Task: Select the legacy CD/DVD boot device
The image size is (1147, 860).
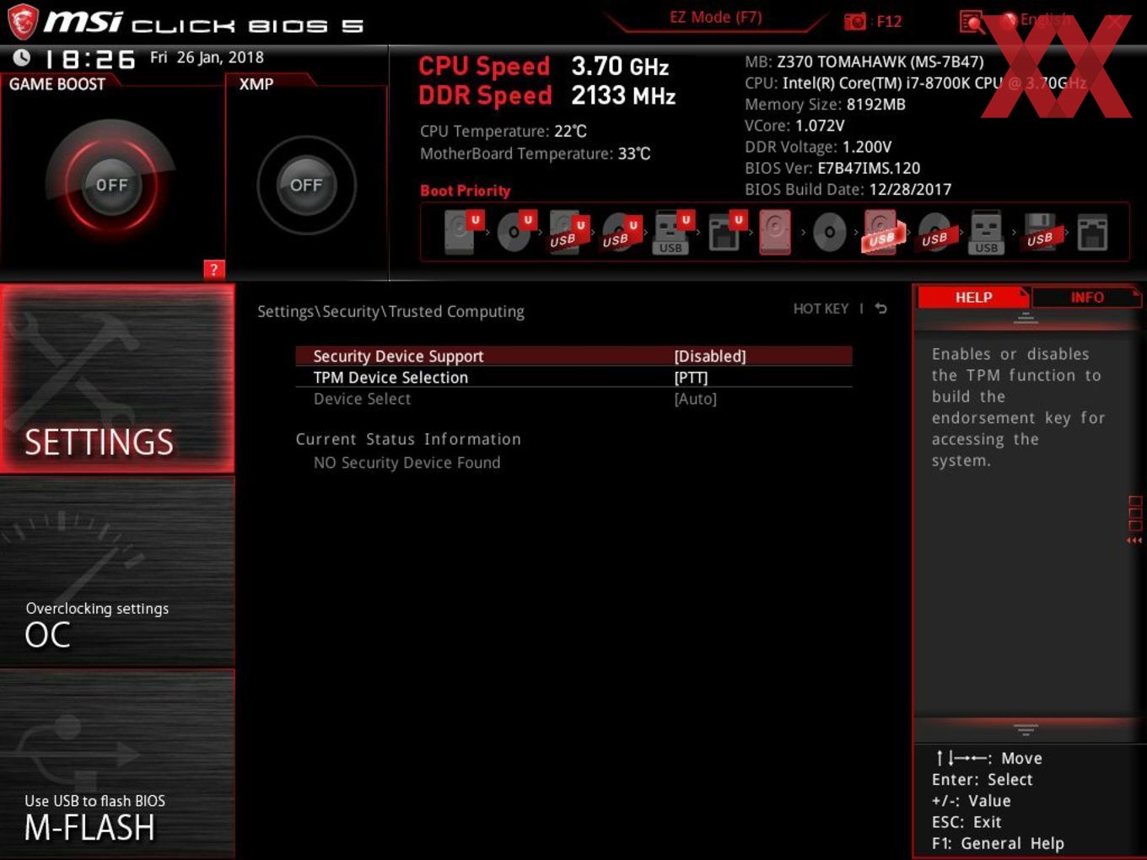Action: click(x=829, y=232)
